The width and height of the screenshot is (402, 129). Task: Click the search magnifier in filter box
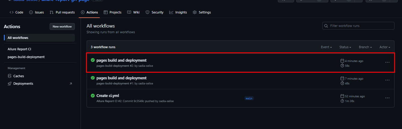pyautogui.click(x=326, y=26)
